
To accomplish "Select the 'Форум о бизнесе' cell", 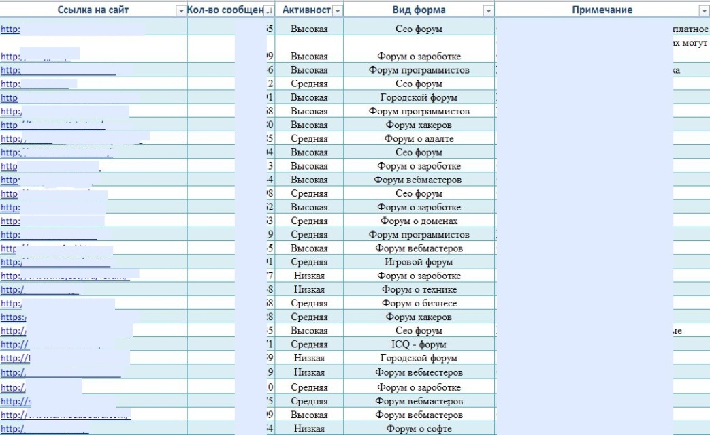I will [419, 303].
